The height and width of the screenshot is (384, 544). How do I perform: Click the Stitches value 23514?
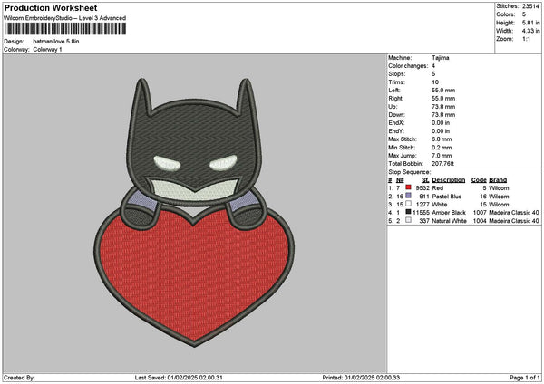click(x=532, y=7)
